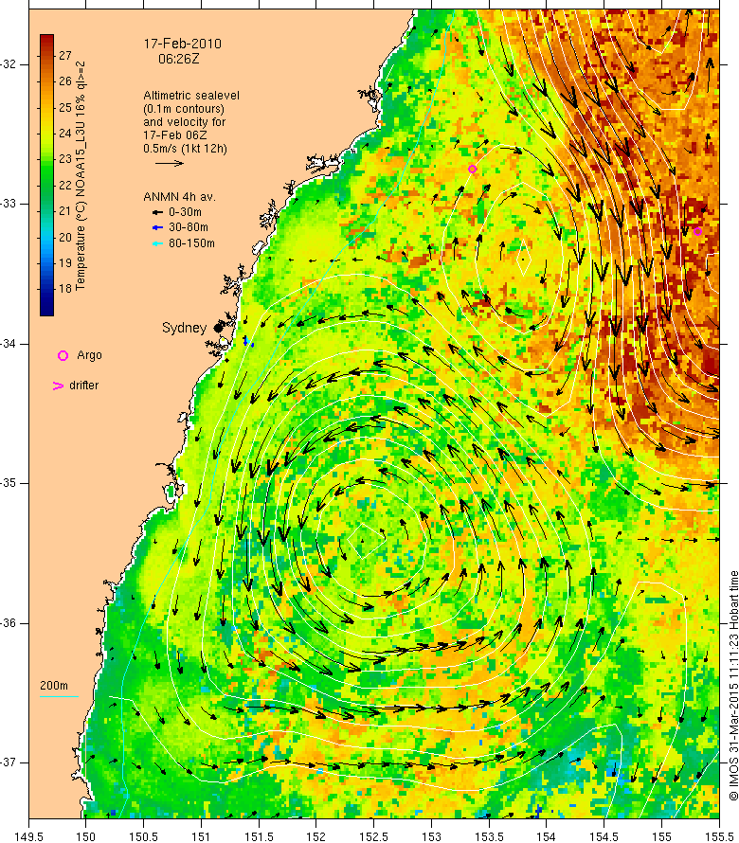Viewport: 739px width, 843px height.
Task: Click the '152.5' longitude axis label
Action: [374, 836]
